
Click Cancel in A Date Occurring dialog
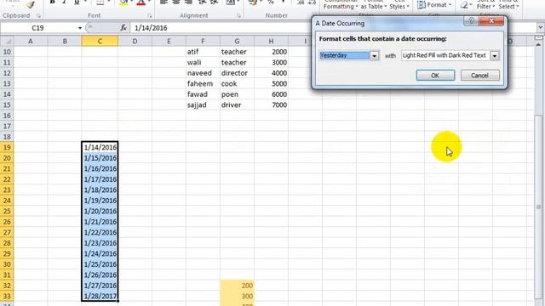coord(480,76)
